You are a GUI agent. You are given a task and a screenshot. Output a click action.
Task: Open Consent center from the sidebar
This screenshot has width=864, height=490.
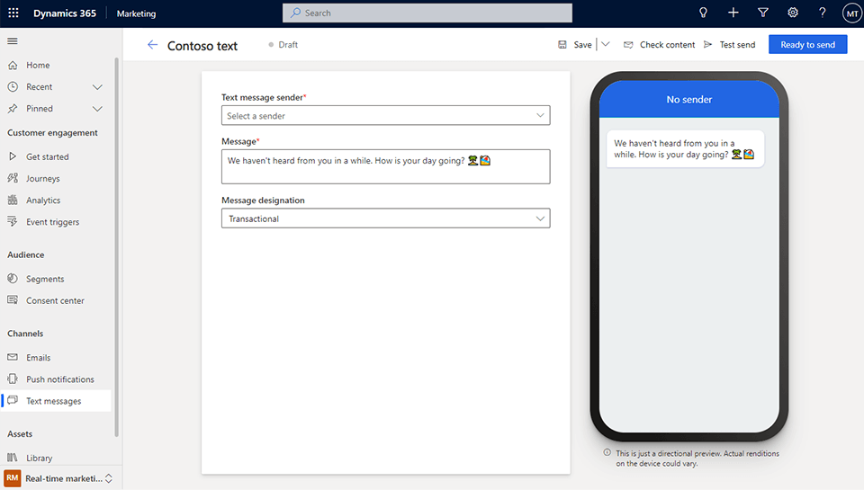55,301
